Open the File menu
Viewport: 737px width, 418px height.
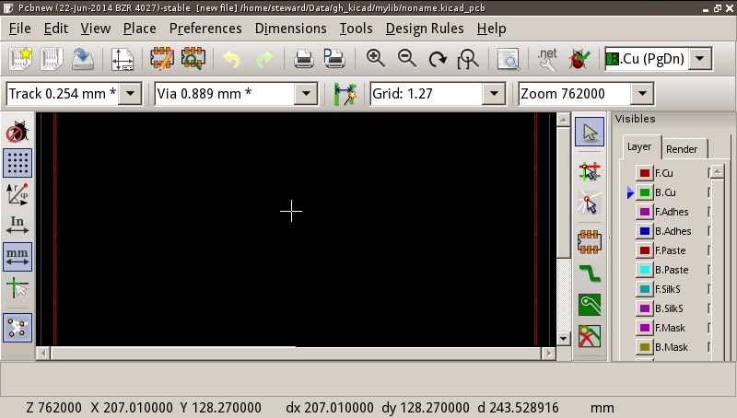click(x=19, y=29)
